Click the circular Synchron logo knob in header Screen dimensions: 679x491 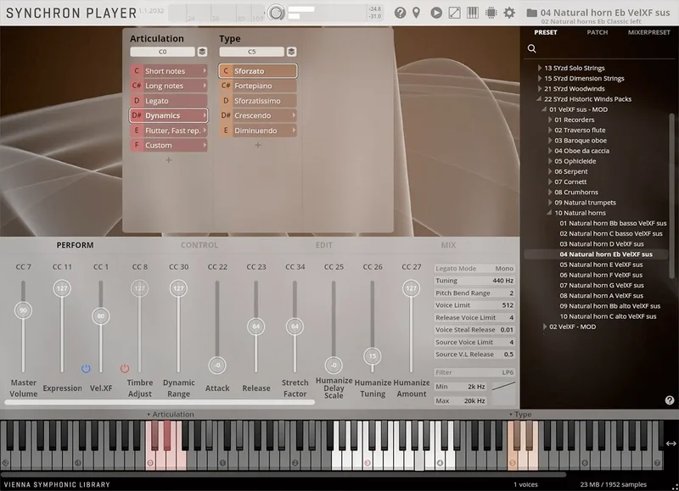coord(277,13)
